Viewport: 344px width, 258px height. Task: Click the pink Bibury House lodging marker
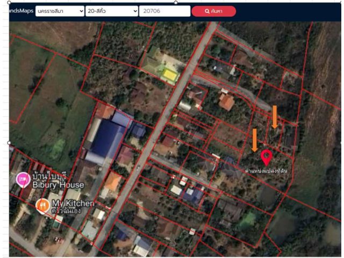point(23,180)
